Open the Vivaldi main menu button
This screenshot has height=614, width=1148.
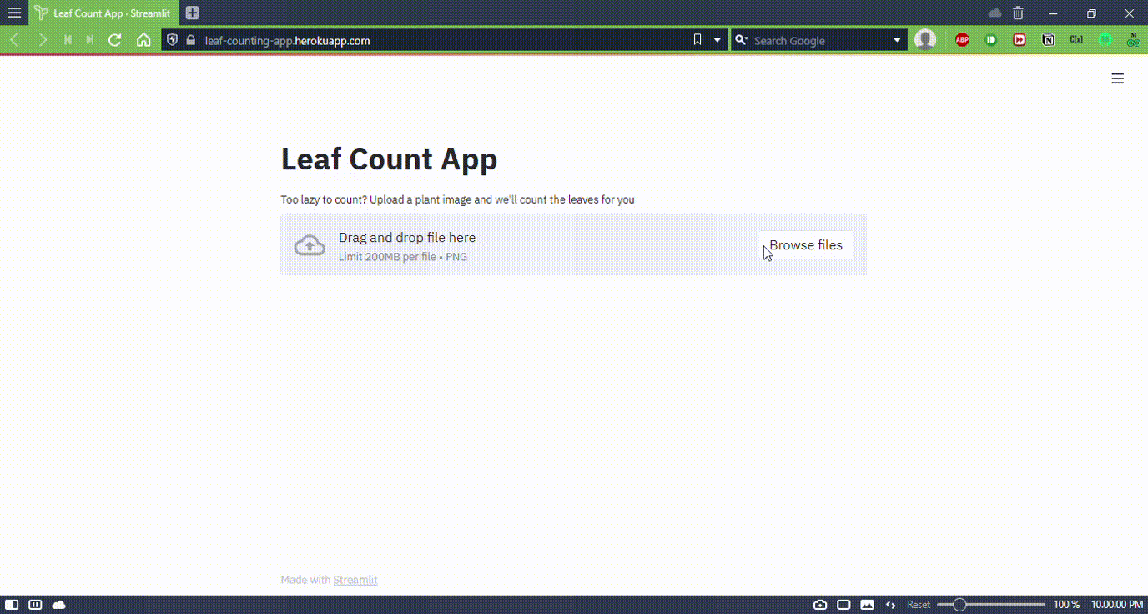[x=13, y=13]
